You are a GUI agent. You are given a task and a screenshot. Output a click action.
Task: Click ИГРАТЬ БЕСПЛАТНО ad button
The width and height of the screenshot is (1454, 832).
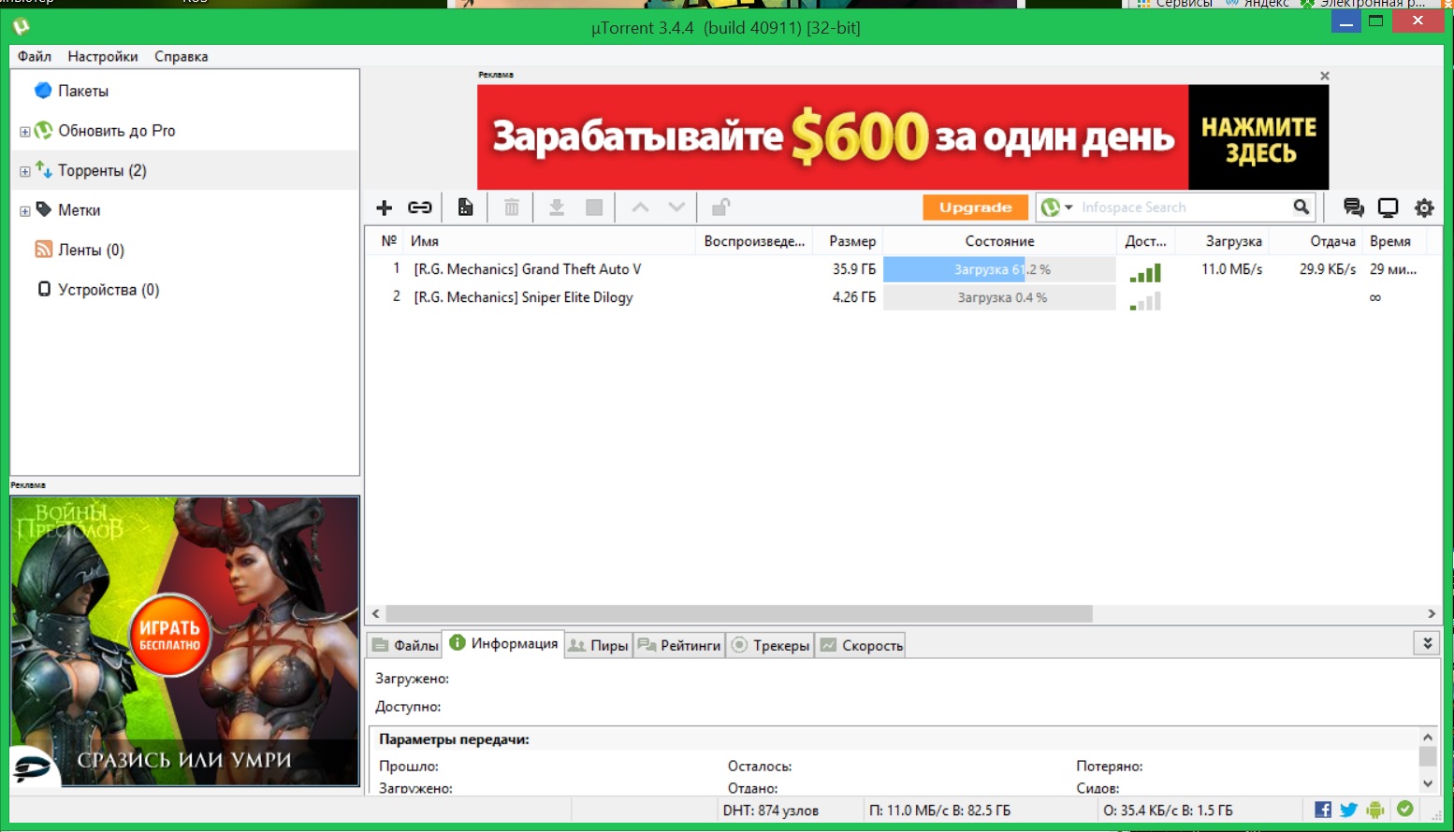(x=169, y=634)
